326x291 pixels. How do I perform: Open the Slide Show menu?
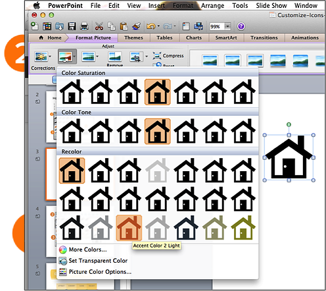(x=271, y=5)
